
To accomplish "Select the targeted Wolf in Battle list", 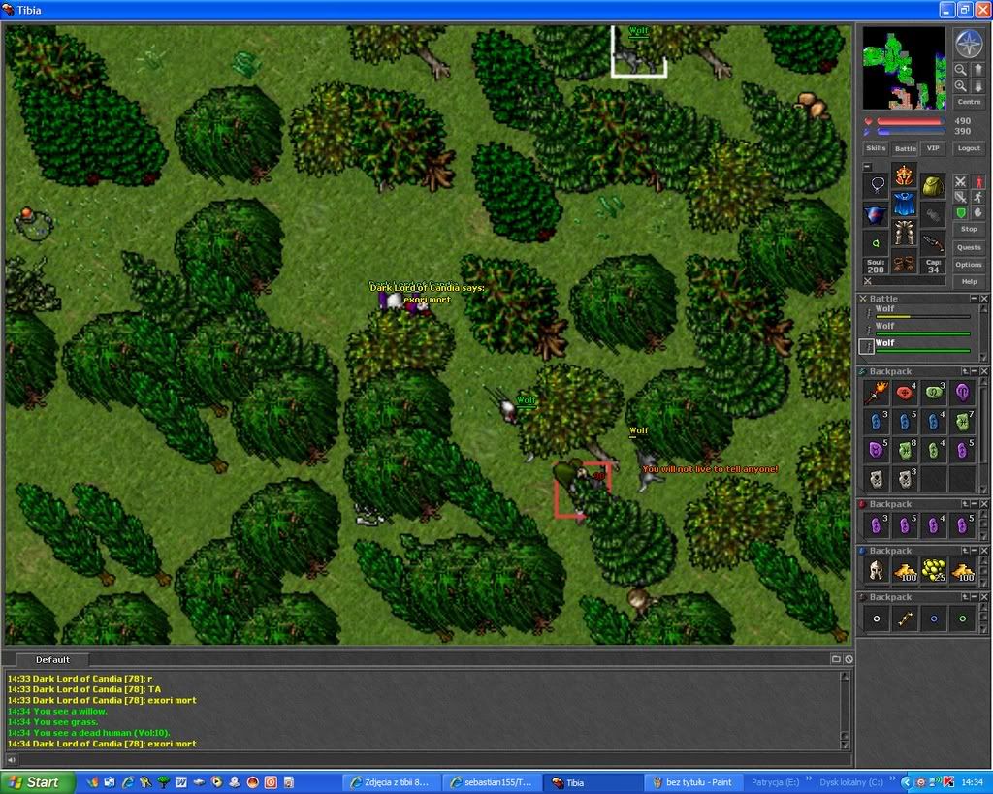I will (x=916, y=346).
